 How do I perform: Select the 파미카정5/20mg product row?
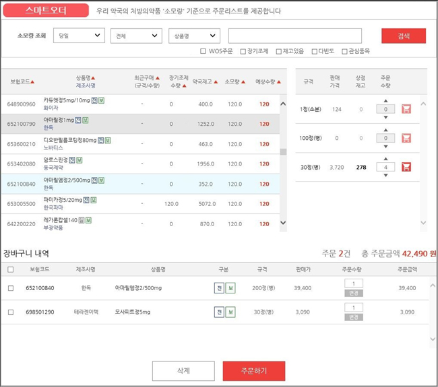140,204
